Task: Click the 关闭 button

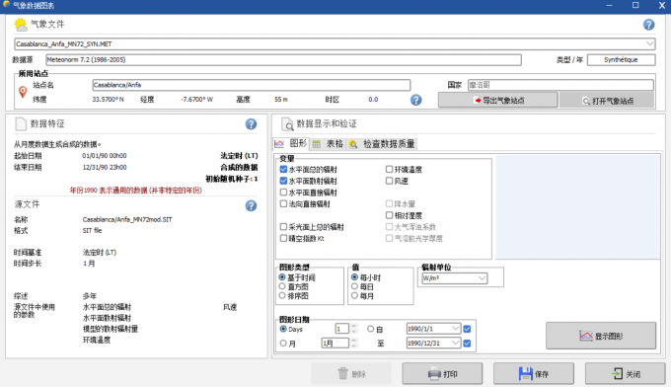Action: pos(626,374)
